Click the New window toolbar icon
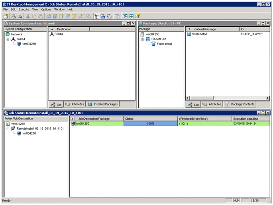This screenshot has height=205, width=273. click(6, 16)
